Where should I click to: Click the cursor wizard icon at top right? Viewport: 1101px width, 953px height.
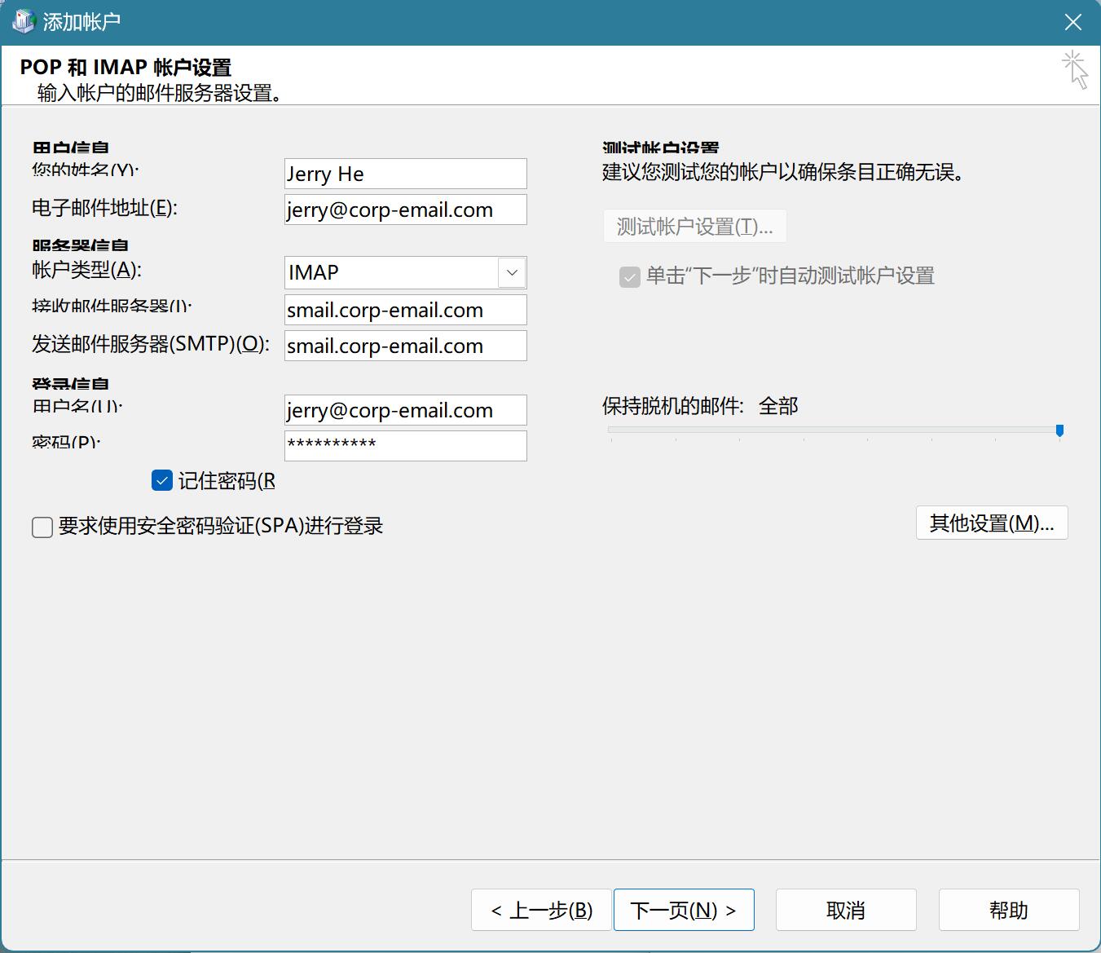(x=1075, y=69)
